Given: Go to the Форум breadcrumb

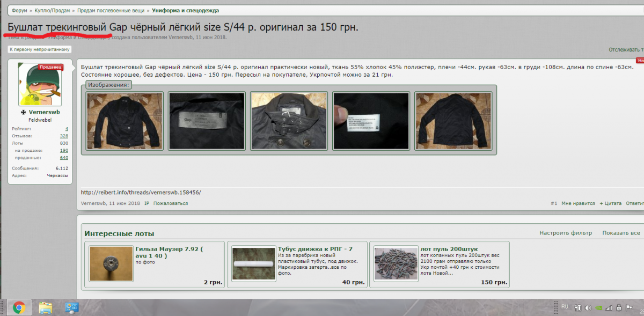Looking at the screenshot, I should point(20,10).
